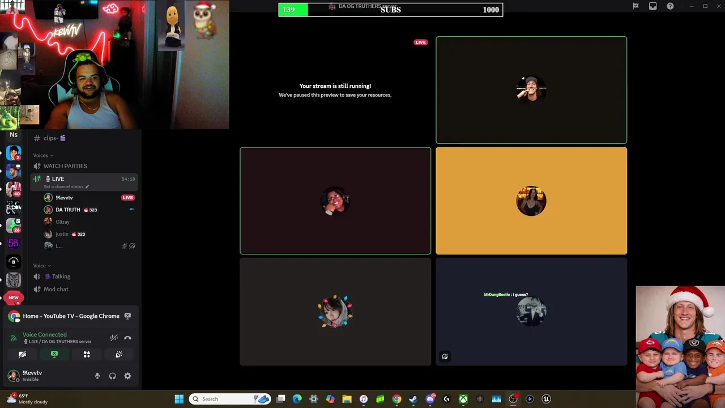The height and width of the screenshot is (408, 725).
Task: Open weather widget showing 65°F
Action: tap(27, 399)
